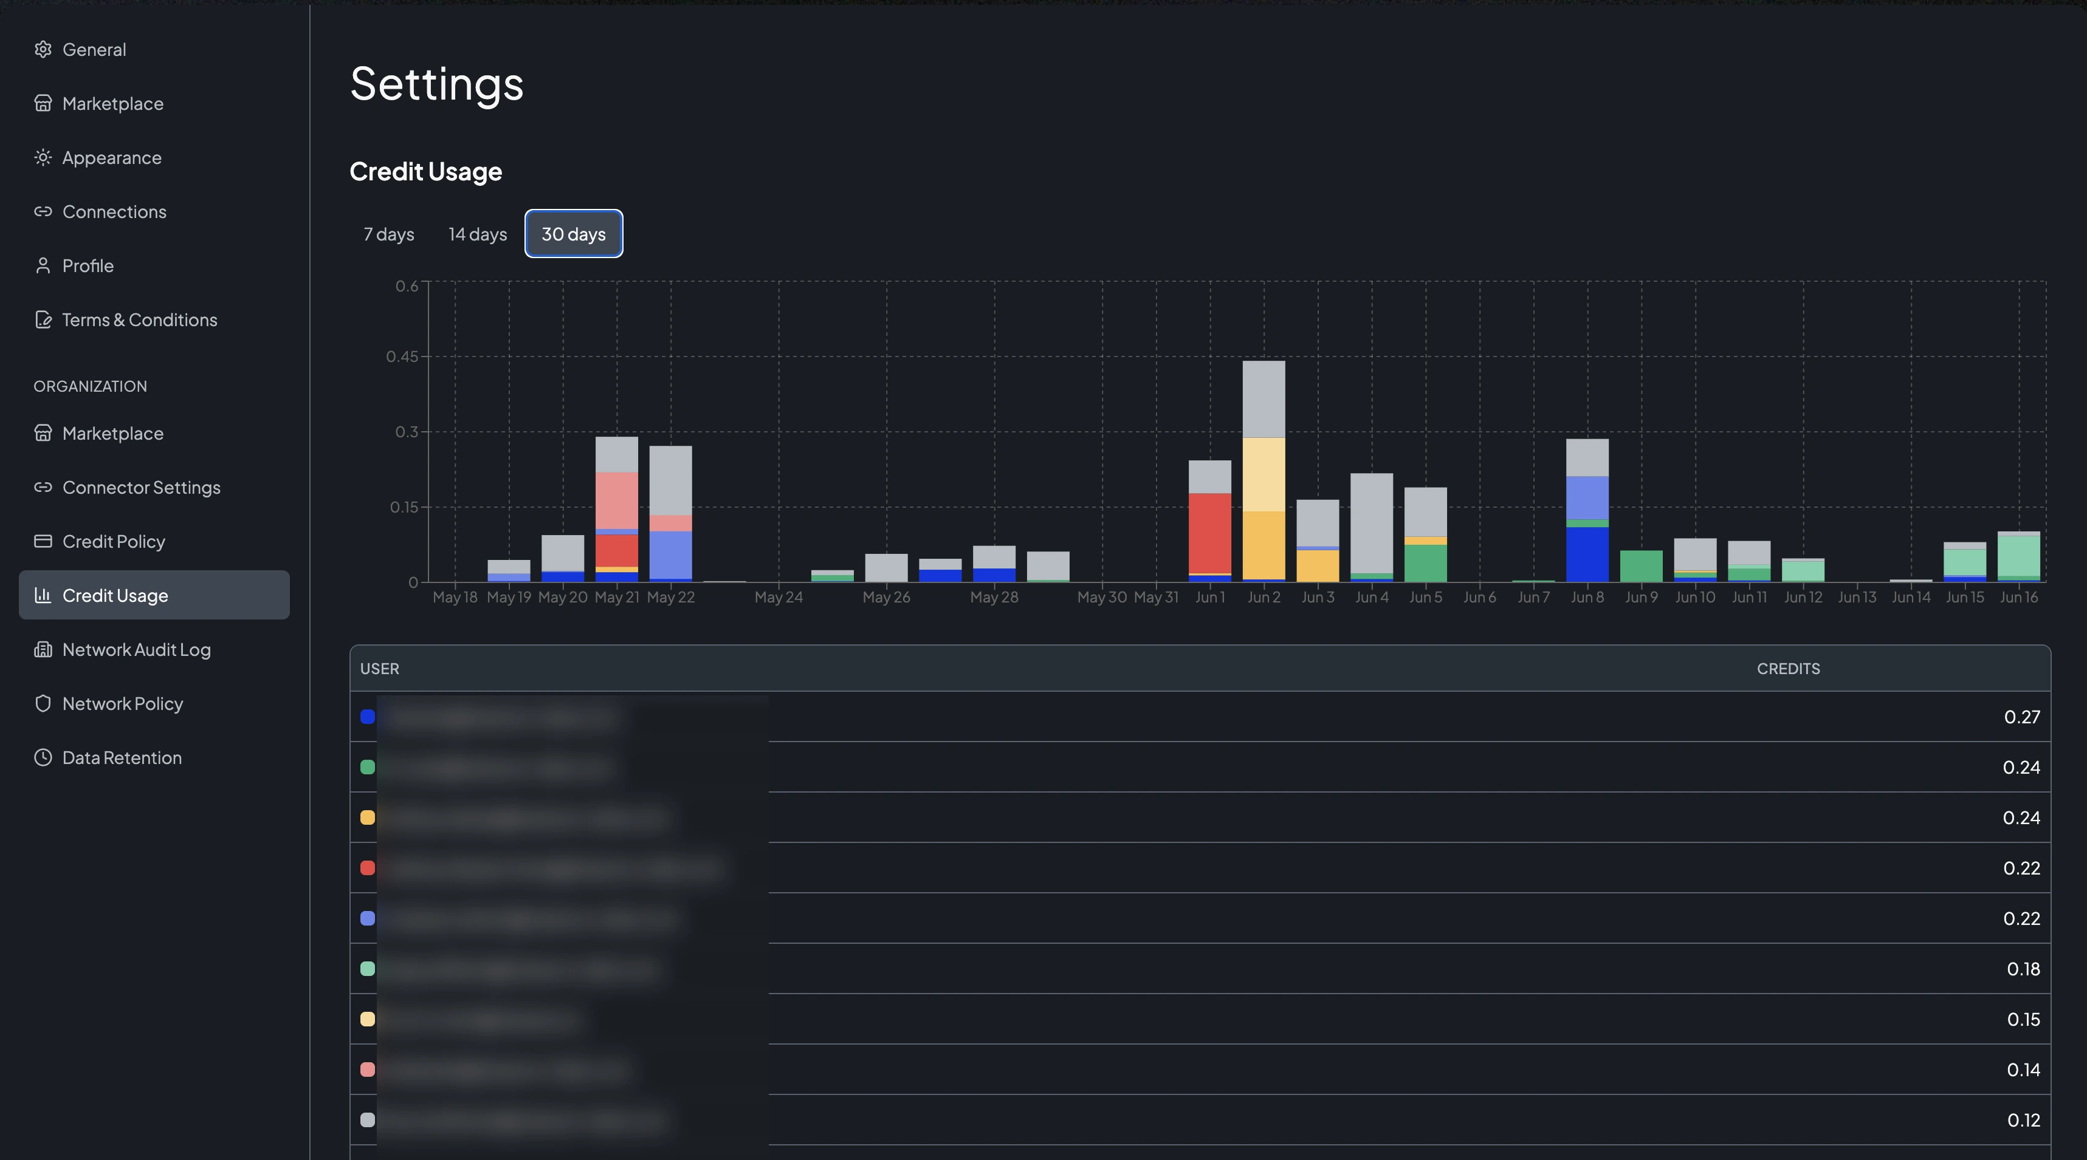2087x1160 pixels.
Task: Click the 0.15 credits value
Action: click(x=2023, y=1019)
